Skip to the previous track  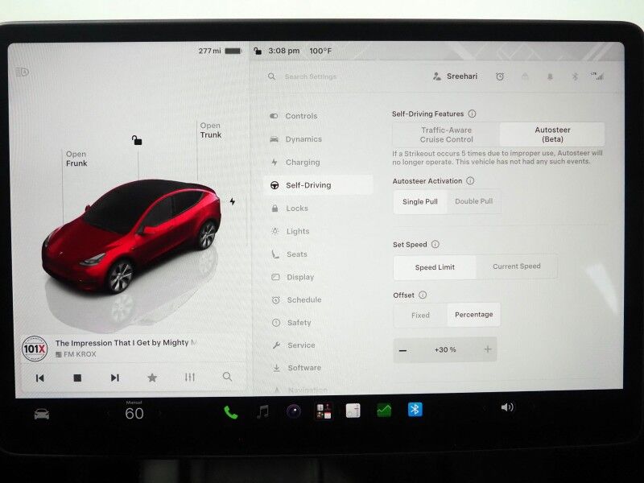click(x=39, y=378)
